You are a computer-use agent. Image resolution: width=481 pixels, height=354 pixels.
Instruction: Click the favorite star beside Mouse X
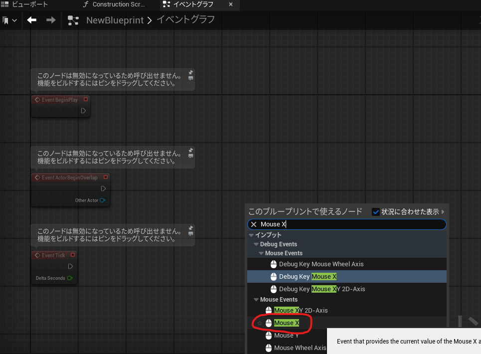[x=259, y=323]
